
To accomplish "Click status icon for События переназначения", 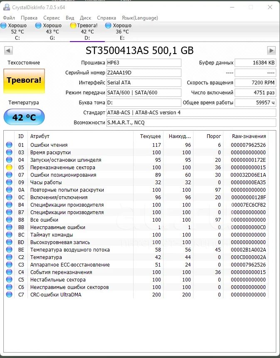I will click(9, 272).
